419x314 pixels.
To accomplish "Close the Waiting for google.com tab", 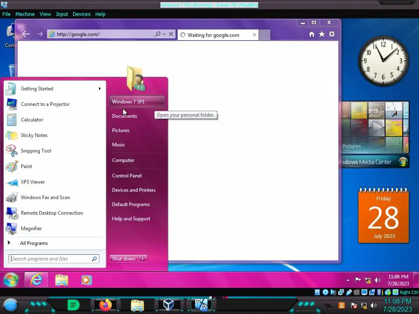I will (255, 35).
